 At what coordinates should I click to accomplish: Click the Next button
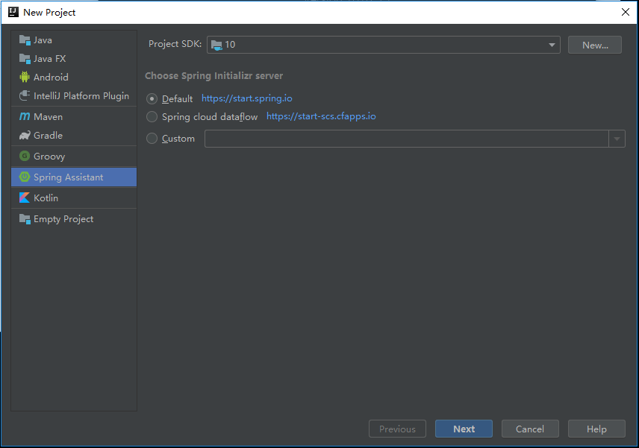[464, 429]
